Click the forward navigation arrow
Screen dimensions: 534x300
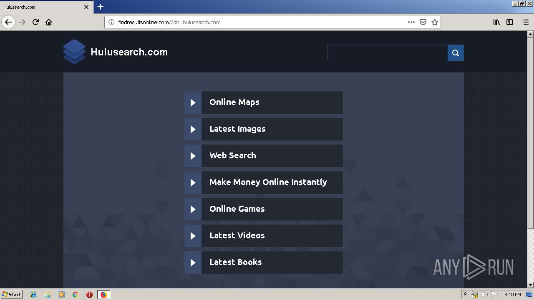(22, 22)
